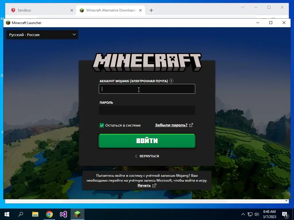Select the Minecraft Alternative Downloads tab
The image size is (294, 220).
tap(111, 10)
